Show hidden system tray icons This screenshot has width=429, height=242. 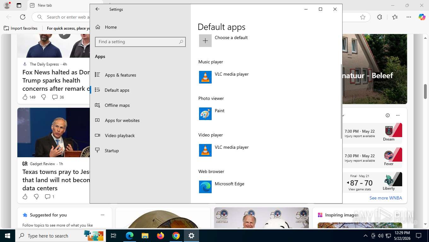coord(366,236)
